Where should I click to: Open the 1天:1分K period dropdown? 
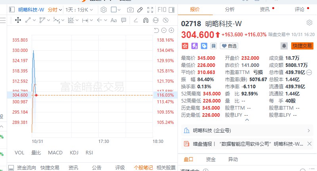pos(79,9)
